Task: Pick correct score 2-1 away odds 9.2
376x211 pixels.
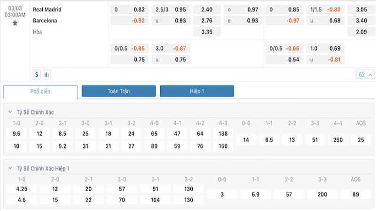Action: pyautogui.click(x=63, y=146)
